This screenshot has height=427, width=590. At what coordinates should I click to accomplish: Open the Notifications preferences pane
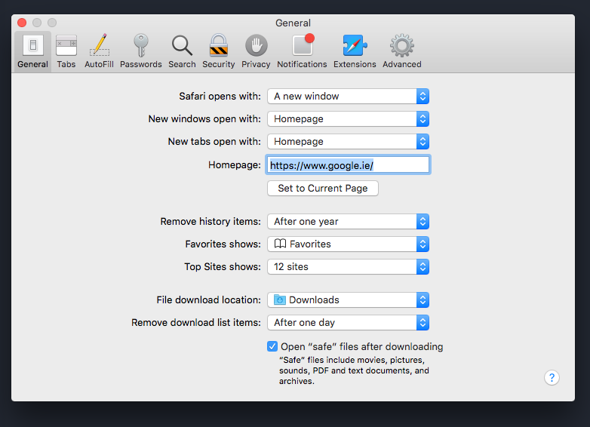click(302, 51)
